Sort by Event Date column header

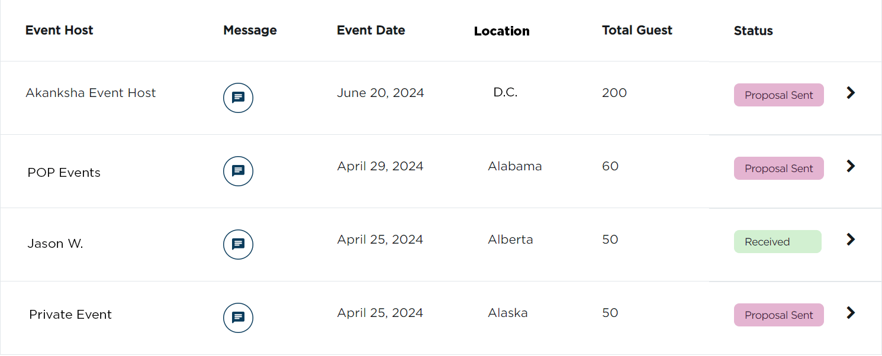[371, 30]
